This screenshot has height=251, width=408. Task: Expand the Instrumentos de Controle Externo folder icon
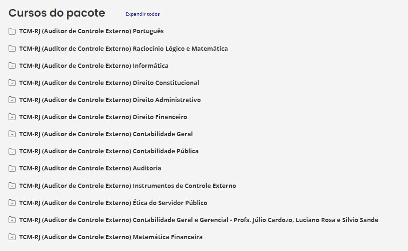pyautogui.click(x=12, y=186)
